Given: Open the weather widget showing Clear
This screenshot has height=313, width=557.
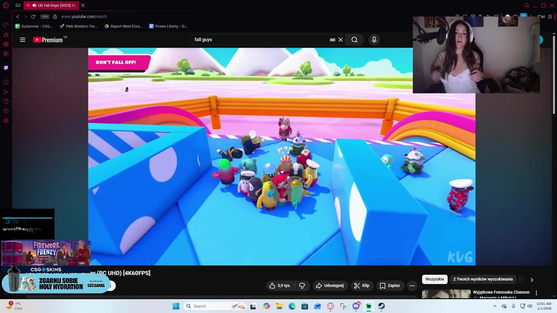Looking at the screenshot, I should click(14, 306).
